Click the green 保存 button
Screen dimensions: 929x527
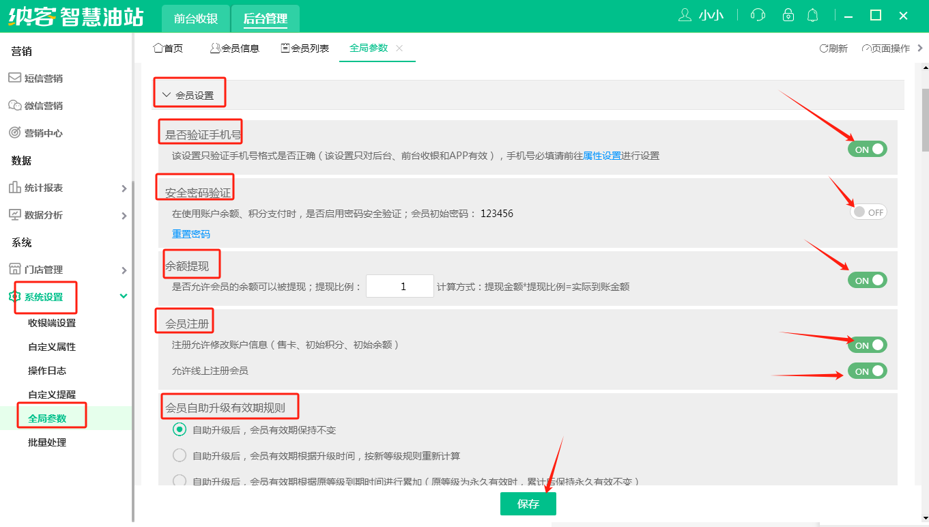coord(528,504)
